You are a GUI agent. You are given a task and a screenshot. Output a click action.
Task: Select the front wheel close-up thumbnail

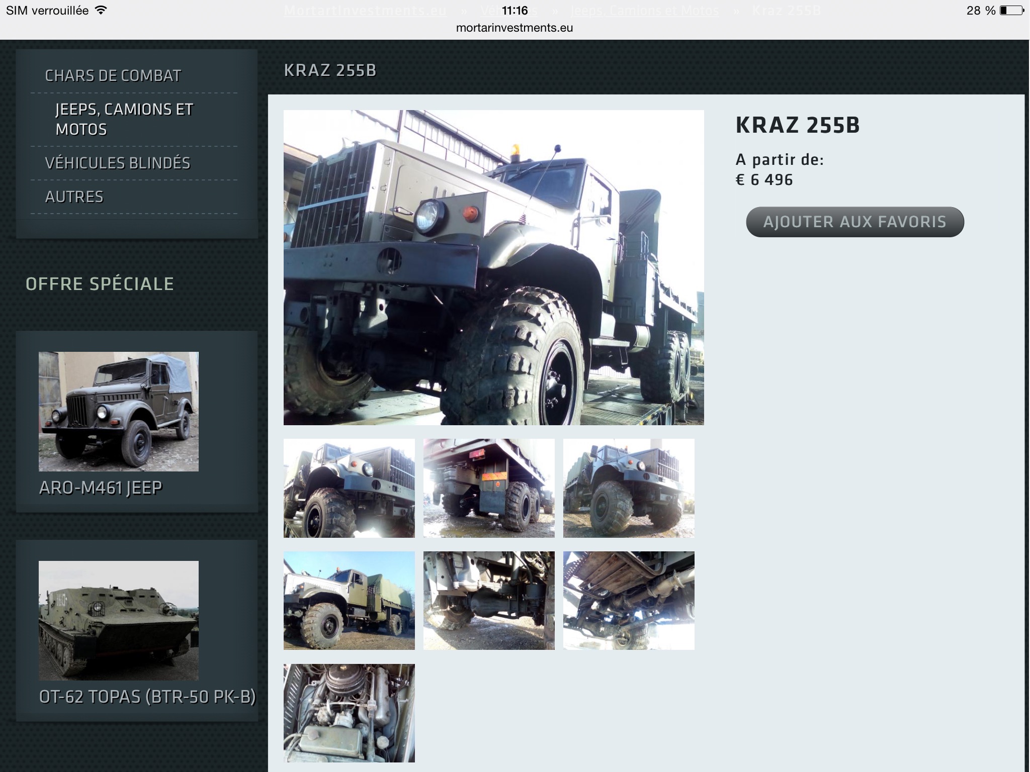[349, 488]
